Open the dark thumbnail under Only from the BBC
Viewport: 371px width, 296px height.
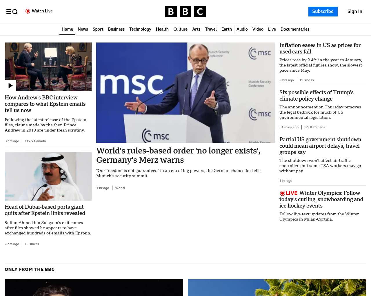[94, 288]
